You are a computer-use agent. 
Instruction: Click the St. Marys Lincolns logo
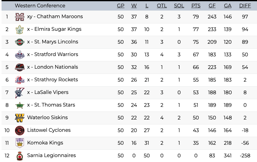click(x=20, y=42)
